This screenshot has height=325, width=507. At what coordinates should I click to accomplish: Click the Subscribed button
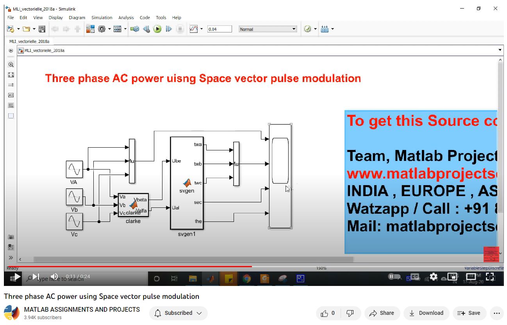tap(179, 313)
